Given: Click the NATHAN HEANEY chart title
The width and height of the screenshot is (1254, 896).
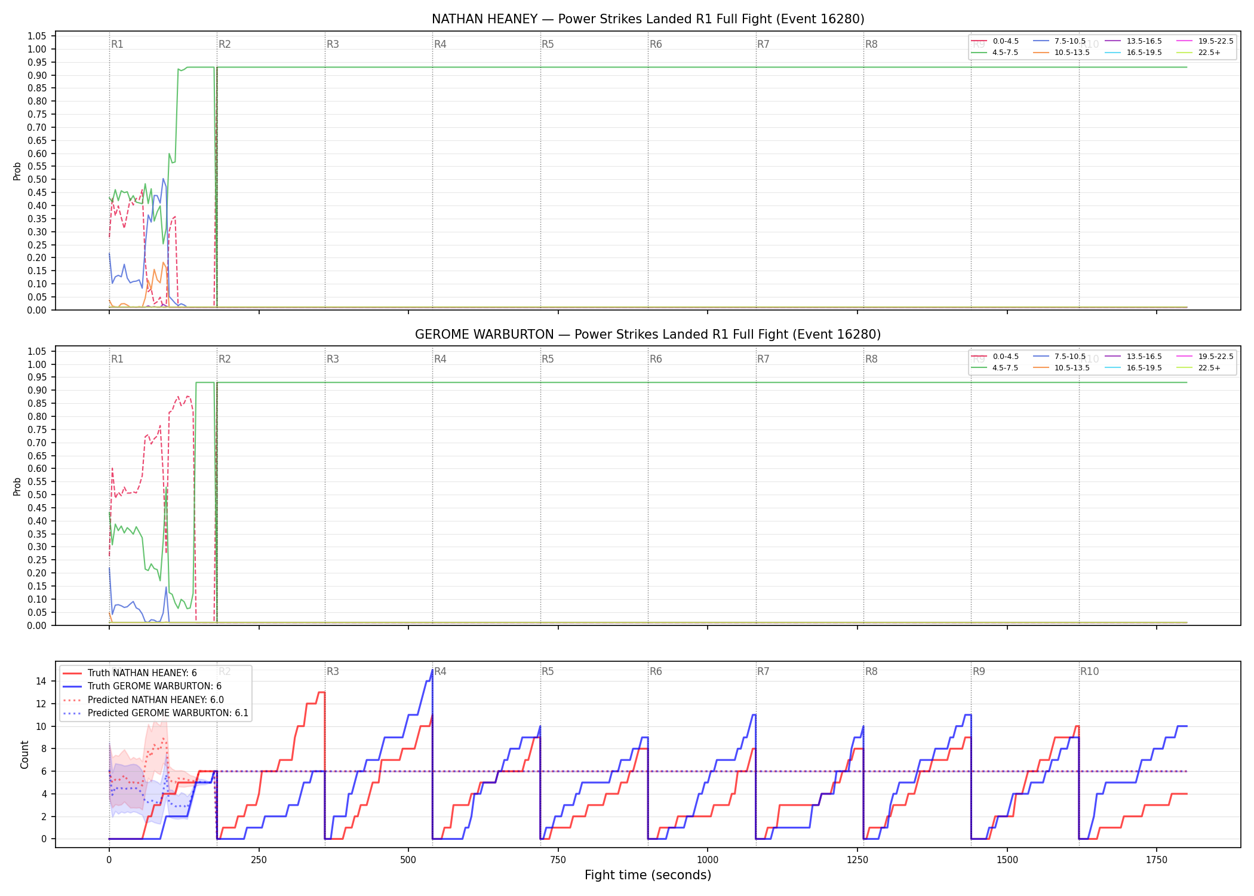Looking at the screenshot, I should tap(648, 19).
